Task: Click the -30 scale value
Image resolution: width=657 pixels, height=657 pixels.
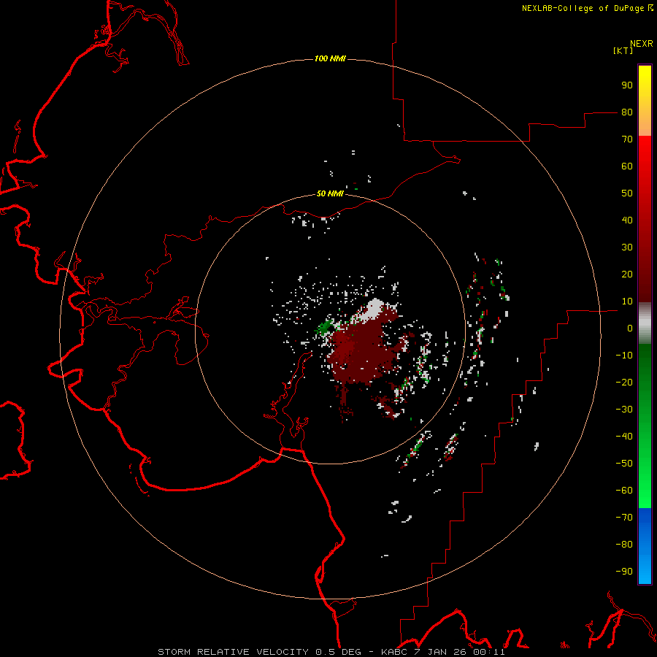Action: click(x=624, y=410)
